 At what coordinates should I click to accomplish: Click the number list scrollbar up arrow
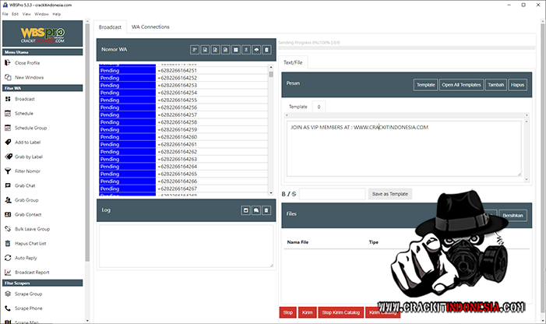click(x=271, y=67)
